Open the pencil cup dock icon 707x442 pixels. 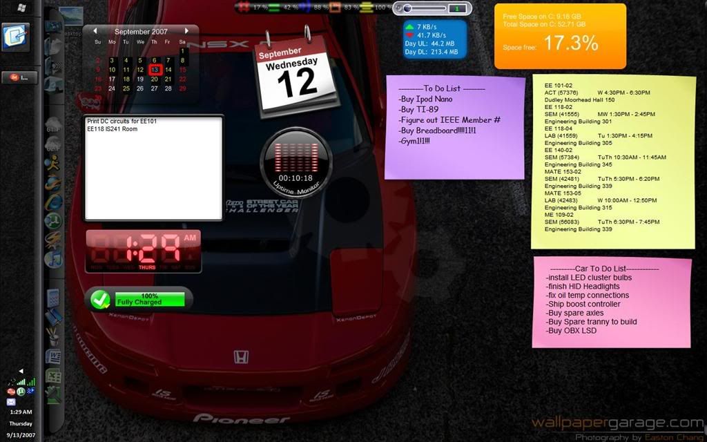(53, 336)
